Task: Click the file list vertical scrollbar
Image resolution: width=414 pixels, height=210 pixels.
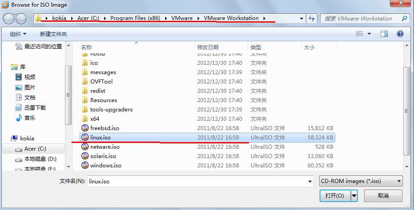Action: pos(407,111)
